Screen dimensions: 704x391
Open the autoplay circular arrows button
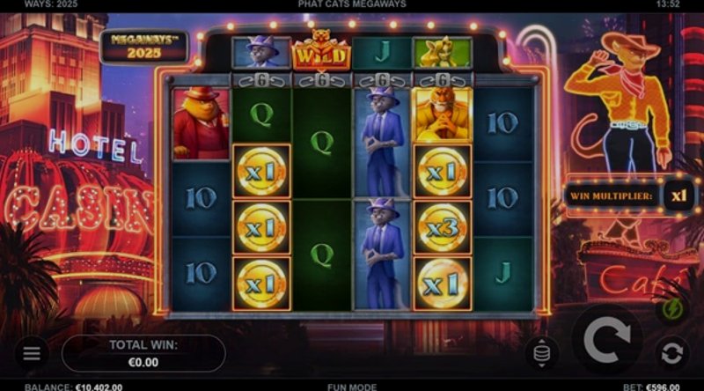click(671, 353)
